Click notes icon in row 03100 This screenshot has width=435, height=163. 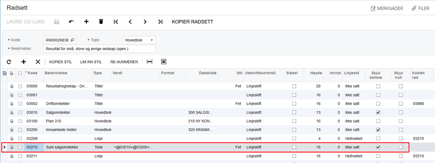[20, 121]
